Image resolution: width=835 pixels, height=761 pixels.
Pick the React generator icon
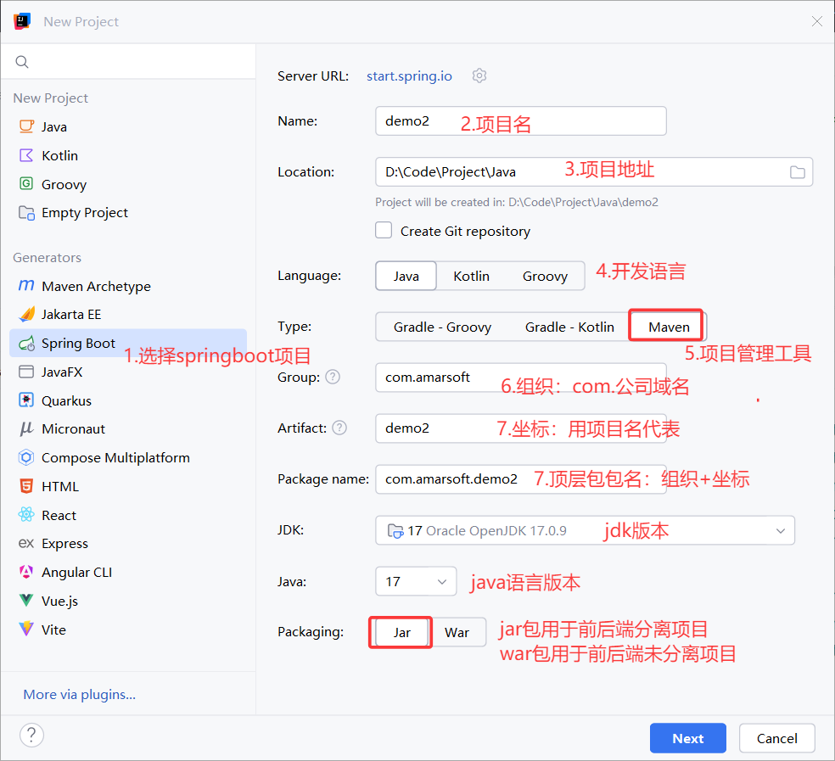(x=26, y=514)
